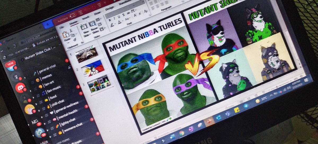Select slide 3 thumbnail
This screenshot has height=144, width=318.
click(99, 84)
